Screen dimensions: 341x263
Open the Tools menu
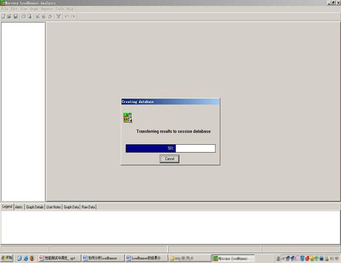(59, 9)
